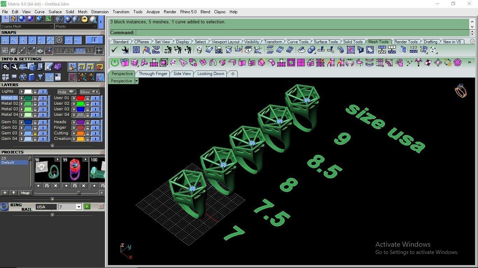The width and height of the screenshot is (478, 268).
Task: Toggle lock on the Lights layer
Action: click(x=35, y=92)
